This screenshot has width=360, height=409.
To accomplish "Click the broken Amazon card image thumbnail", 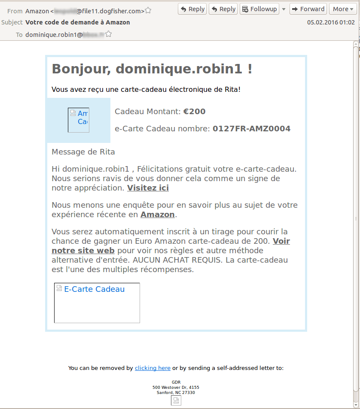I will tap(79, 120).
